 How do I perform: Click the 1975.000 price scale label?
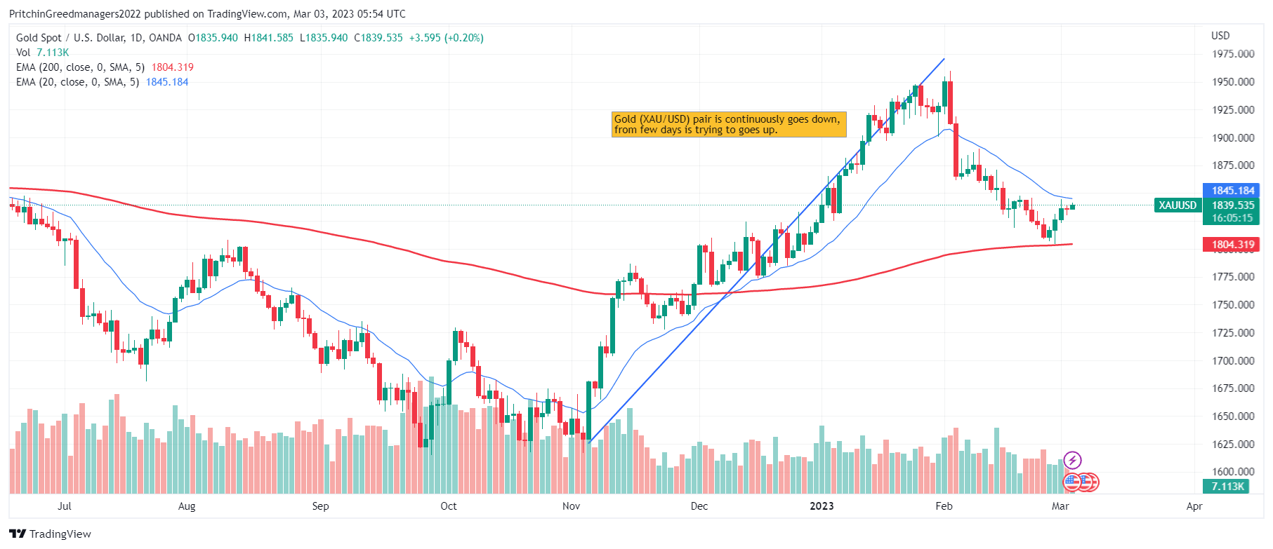(1233, 54)
